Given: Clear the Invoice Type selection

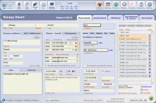Looking at the screenshot, I should (101, 43).
